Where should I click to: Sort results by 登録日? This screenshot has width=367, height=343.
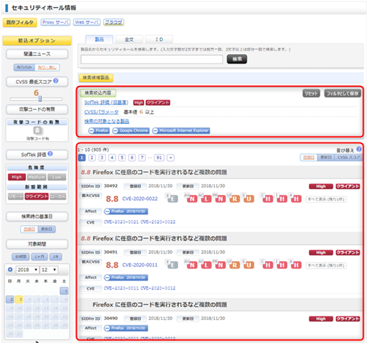tap(308, 157)
